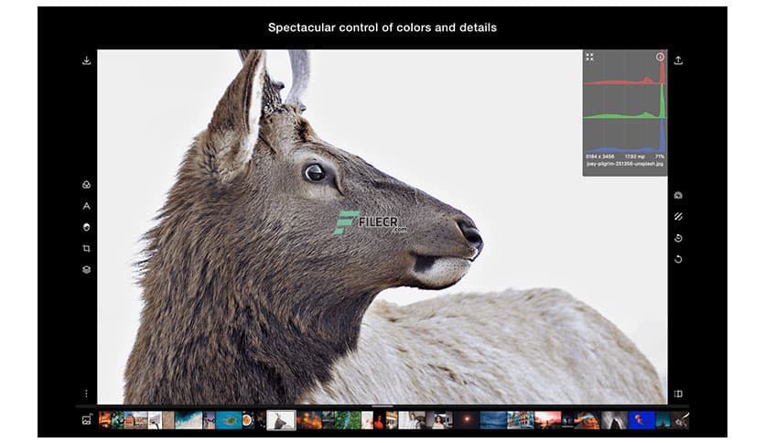Select the Crop tool

point(86,248)
